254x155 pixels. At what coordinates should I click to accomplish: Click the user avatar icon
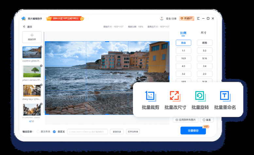[x=161, y=19]
